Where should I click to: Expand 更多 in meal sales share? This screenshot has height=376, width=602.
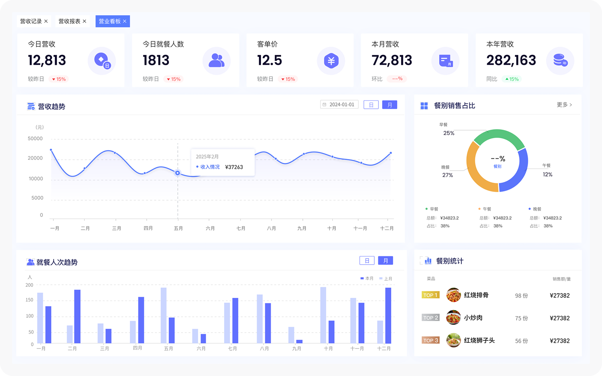tap(564, 104)
